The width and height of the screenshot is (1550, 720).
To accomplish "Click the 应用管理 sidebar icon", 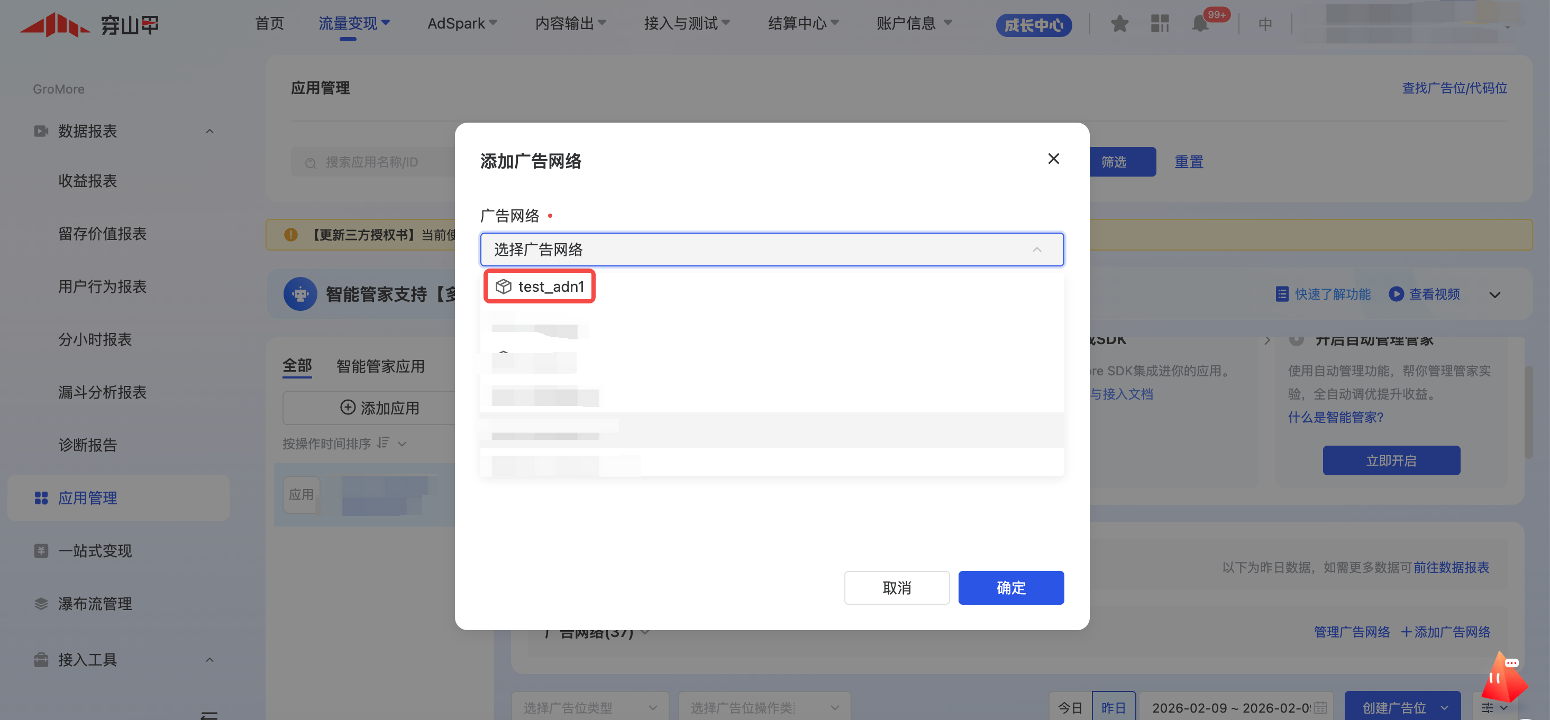I will 41,498.
